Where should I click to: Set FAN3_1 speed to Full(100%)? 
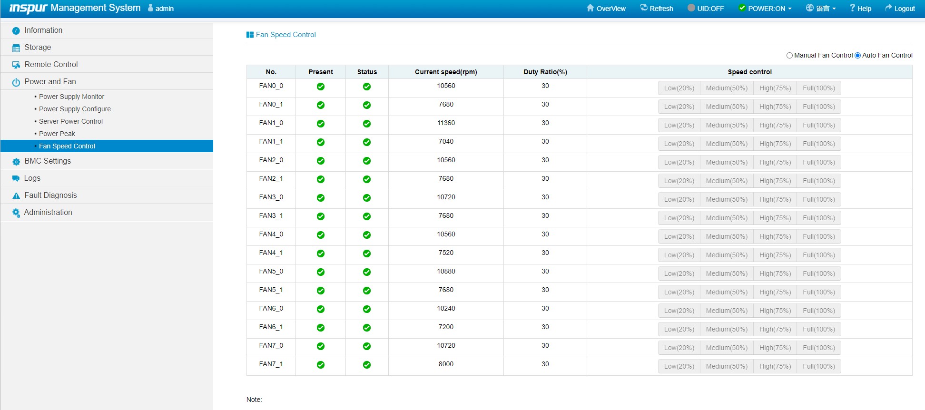click(x=818, y=218)
